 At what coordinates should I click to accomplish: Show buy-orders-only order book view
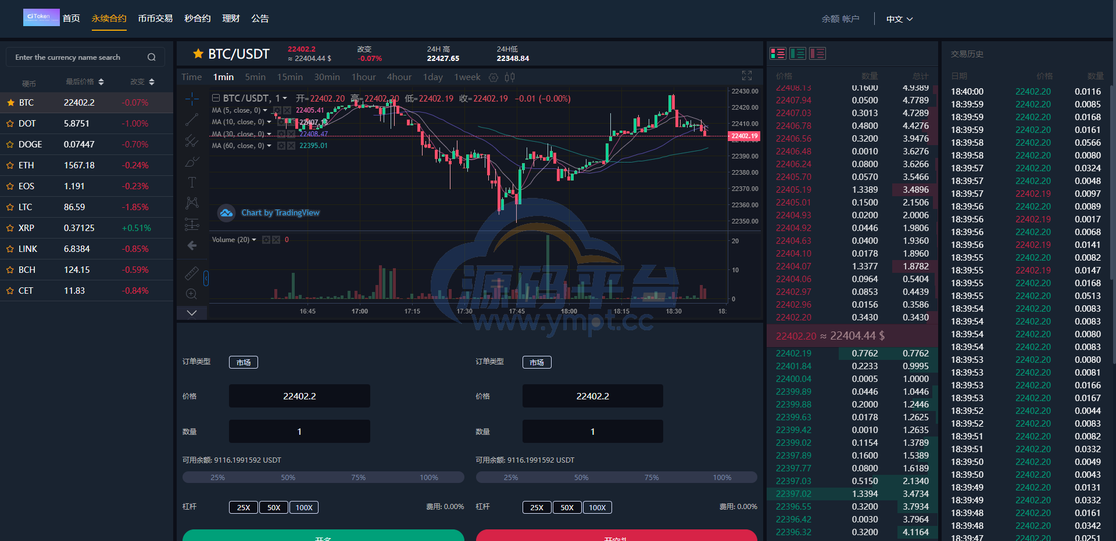797,53
